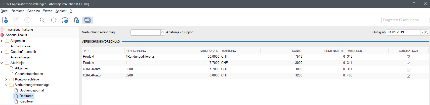Increase Verbuchungsvorschlag number with stepper up
Image resolution: width=430 pixels, height=105 pixels.
click(x=158, y=31)
